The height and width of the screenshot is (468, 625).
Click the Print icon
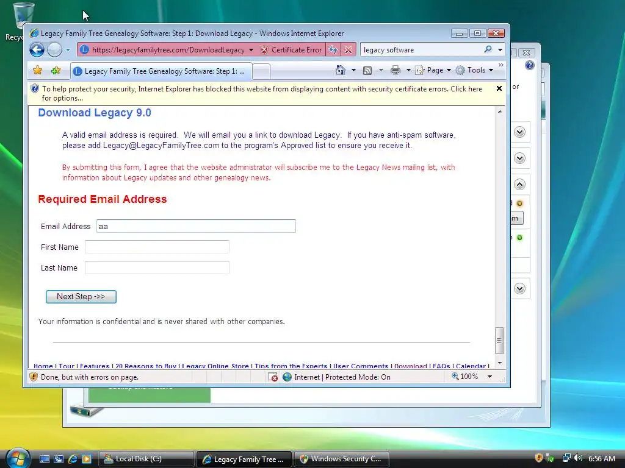(x=396, y=71)
